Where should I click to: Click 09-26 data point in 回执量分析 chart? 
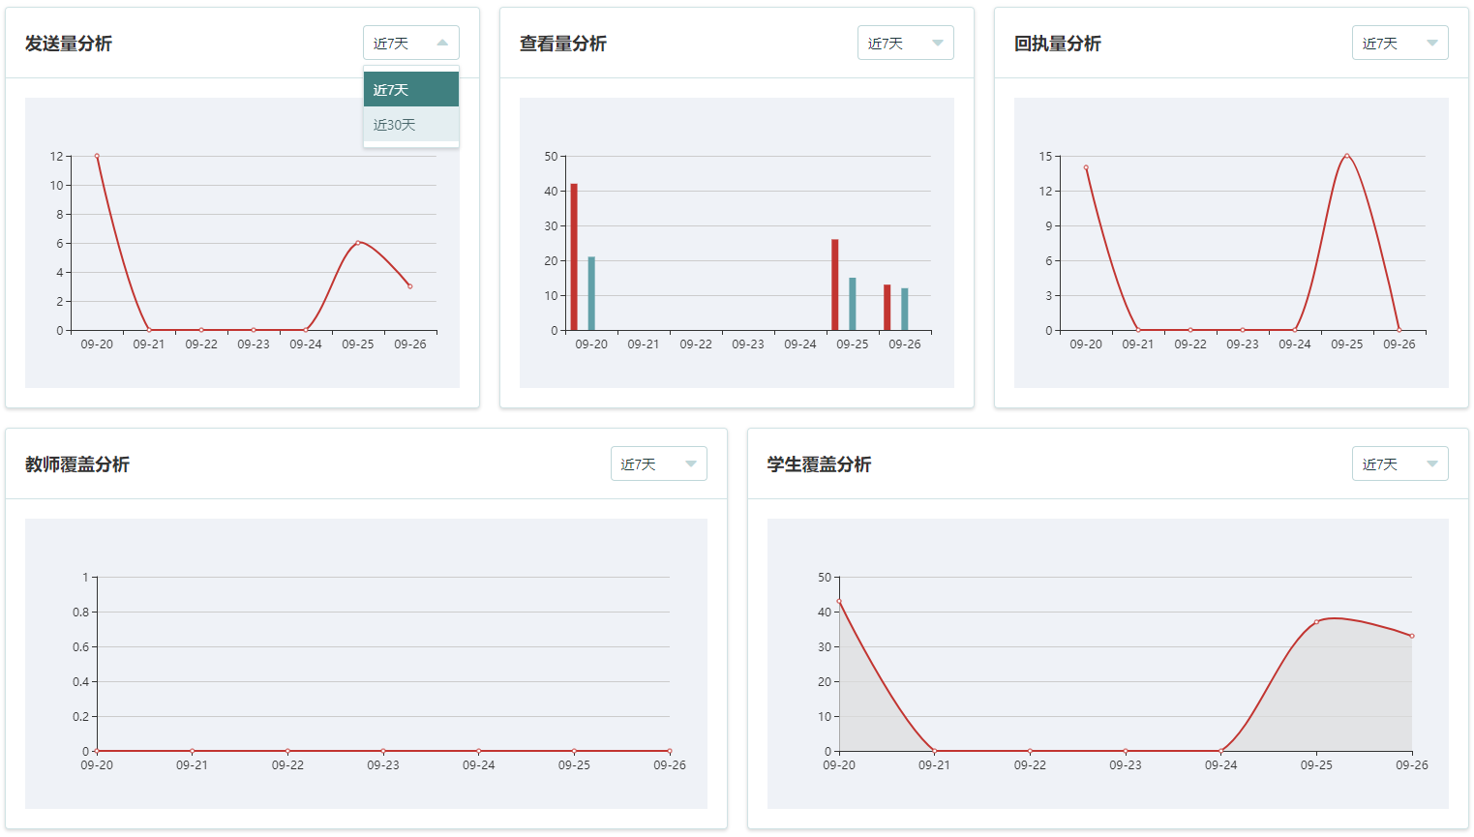[1399, 330]
